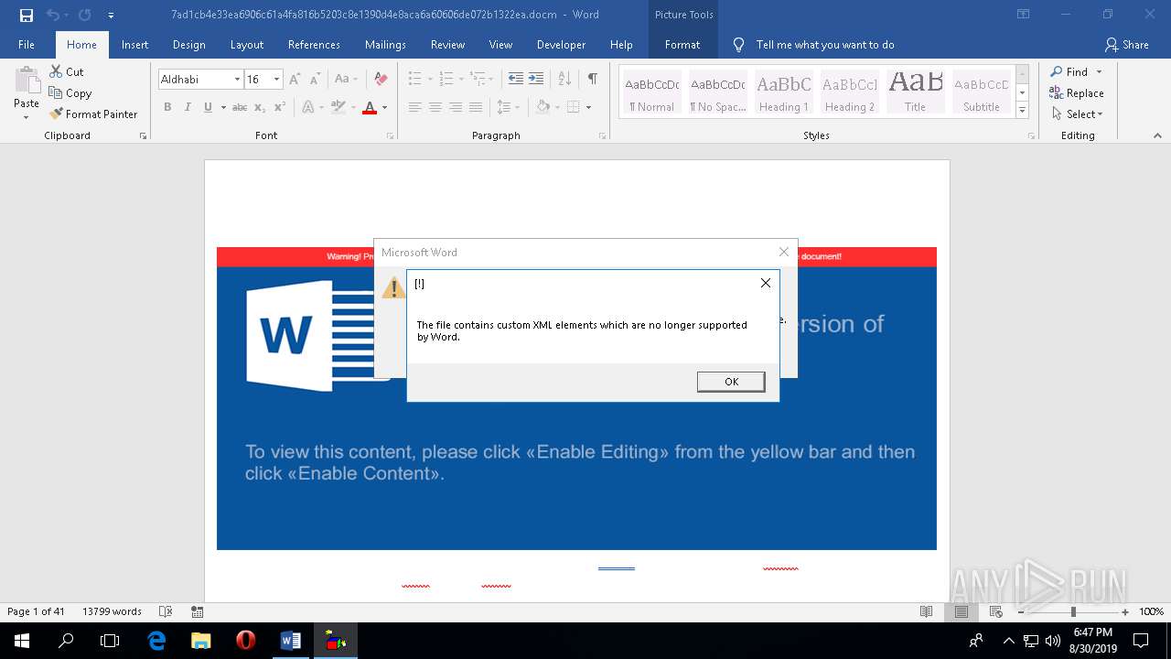Switch to the Layout tab

click(246, 44)
